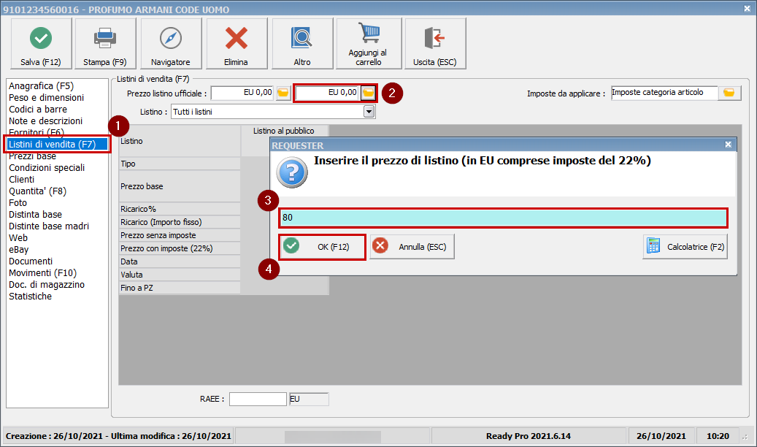Click the 10:20 time in status bar
The image size is (757, 447).
(x=718, y=436)
